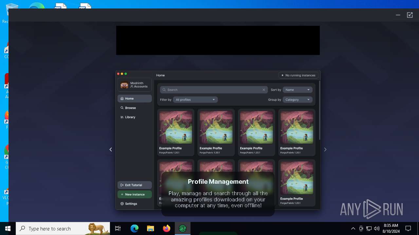
Task: Click the yellow macOS-style minimize dot
Action: (x=122, y=74)
